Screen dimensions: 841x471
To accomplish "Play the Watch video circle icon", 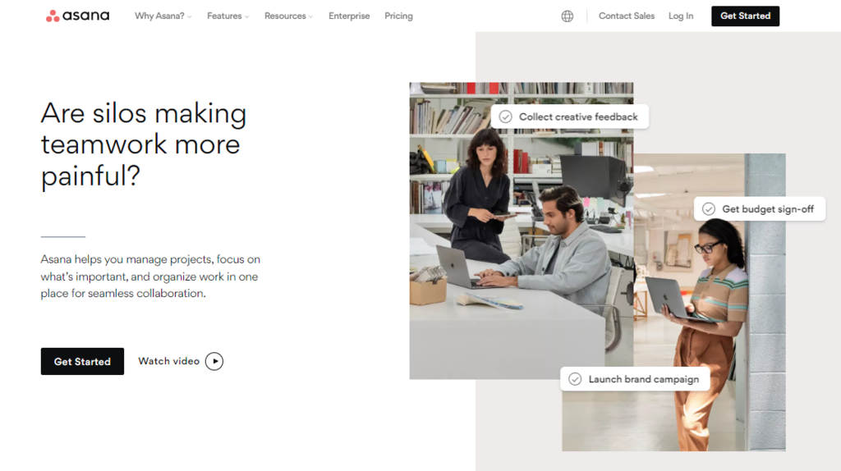I will point(214,361).
